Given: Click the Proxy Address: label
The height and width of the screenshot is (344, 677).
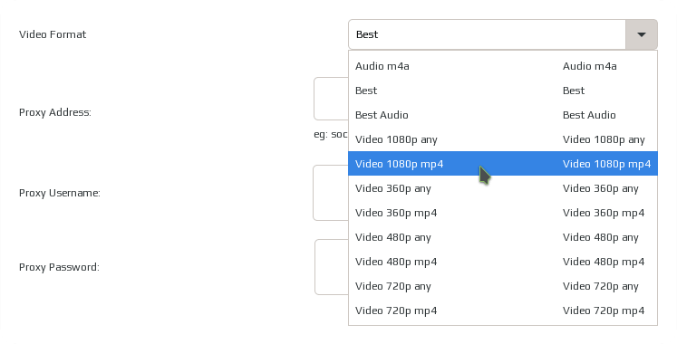Looking at the screenshot, I should pyautogui.click(x=55, y=112).
